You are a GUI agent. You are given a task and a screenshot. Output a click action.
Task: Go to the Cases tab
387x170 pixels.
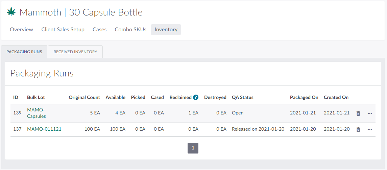point(99,30)
